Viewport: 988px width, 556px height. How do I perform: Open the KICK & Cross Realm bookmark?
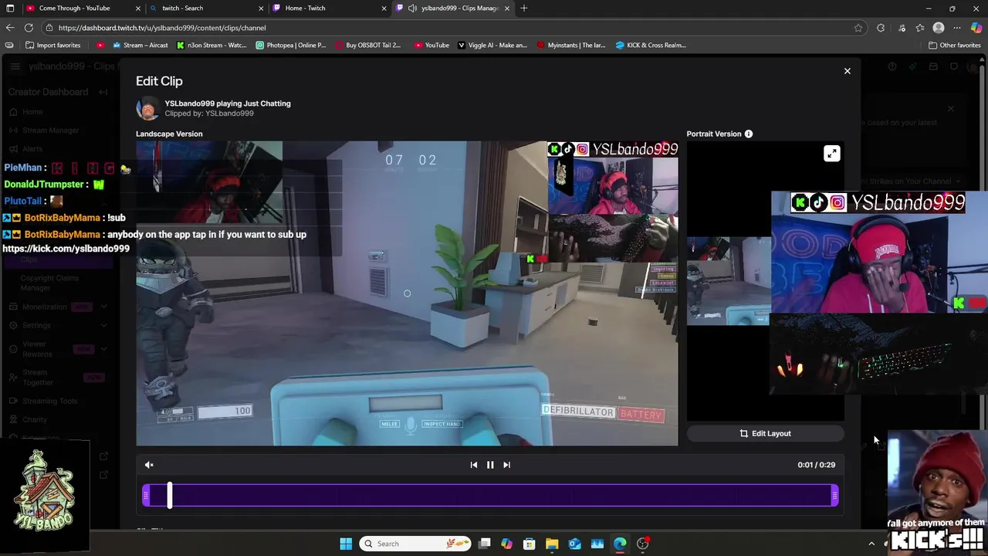pos(651,45)
